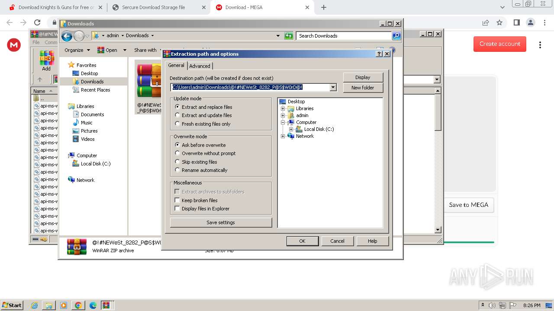Expand the admin node in folder tree
This screenshot has width=554, height=311.
[283, 115]
